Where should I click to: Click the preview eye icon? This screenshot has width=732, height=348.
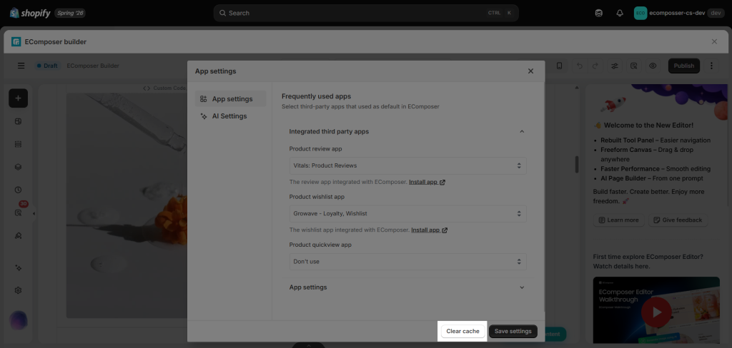point(653,66)
